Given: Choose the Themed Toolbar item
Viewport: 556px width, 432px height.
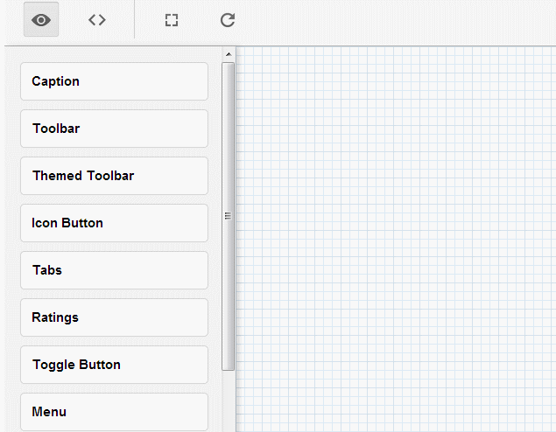Looking at the screenshot, I should 114,176.
